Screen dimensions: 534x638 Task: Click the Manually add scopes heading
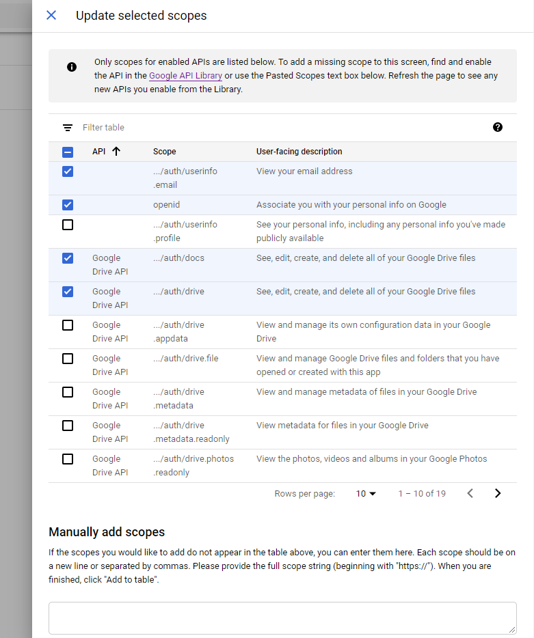107,532
